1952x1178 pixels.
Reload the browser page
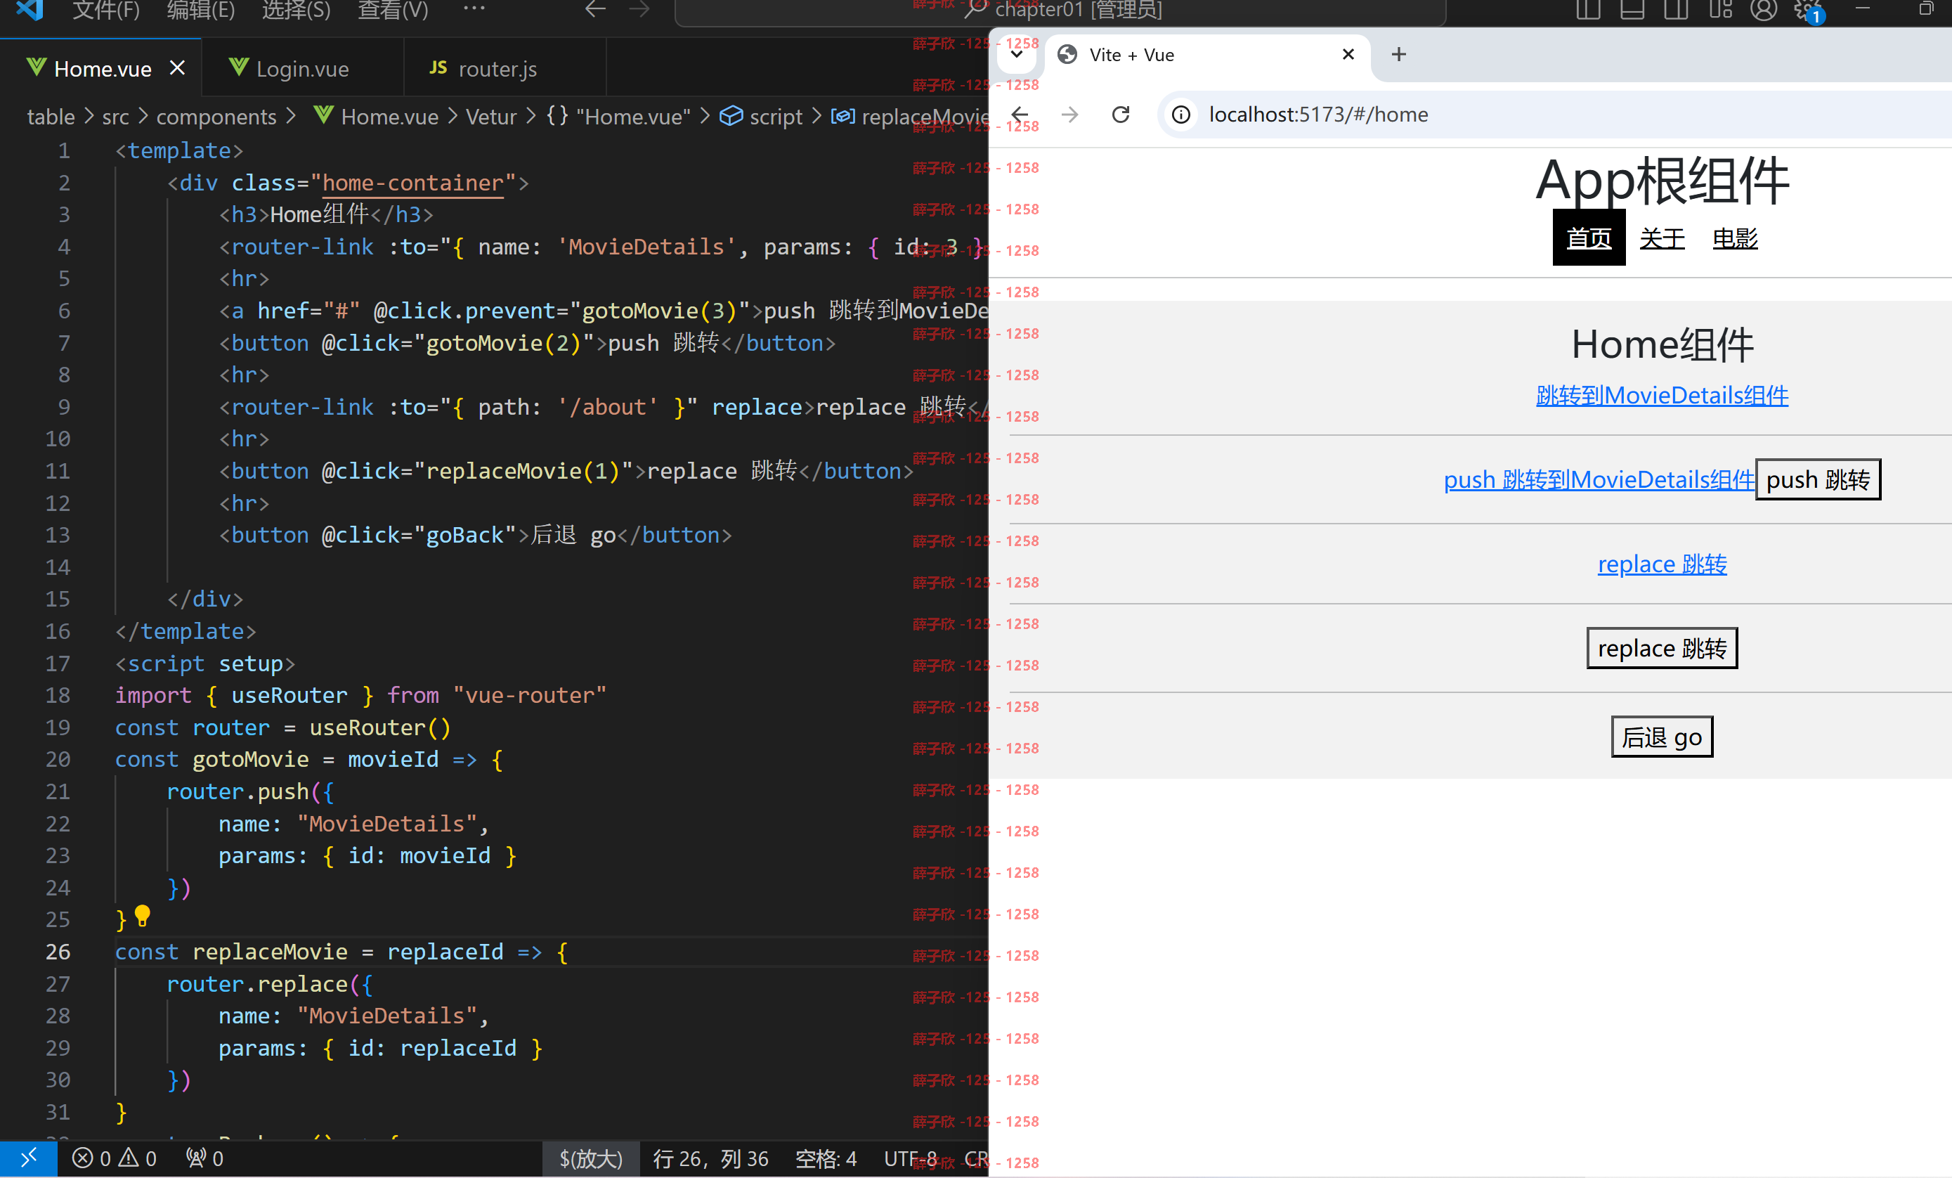point(1121,115)
